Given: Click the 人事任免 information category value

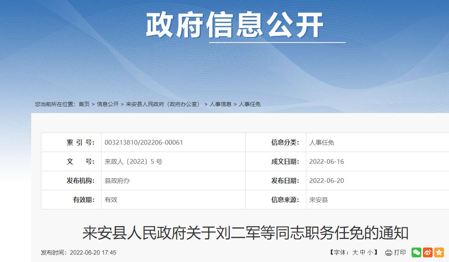Looking at the screenshot, I should pyautogui.click(x=321, y=142).
